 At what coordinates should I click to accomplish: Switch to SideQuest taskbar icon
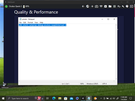tap(83, 98)
